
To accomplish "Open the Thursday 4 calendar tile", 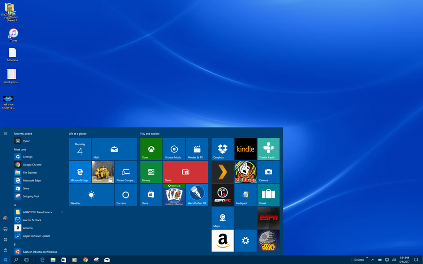I will (80, 149).
